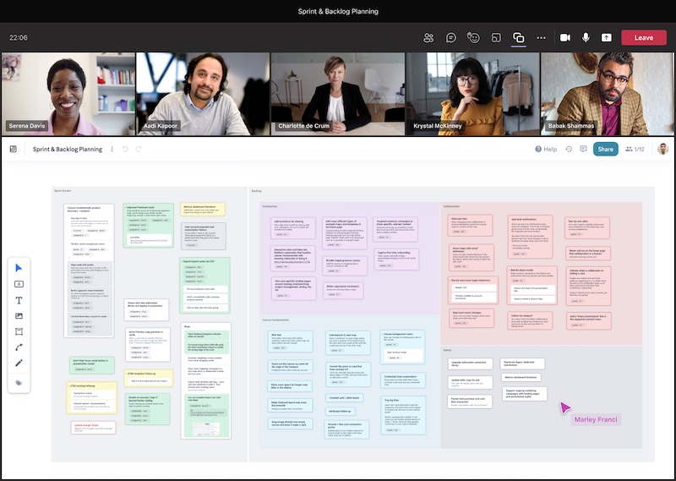Viewport: 676px width, 481px height.
Task: Click the board title Sprint & Backlog Planning
Action: pos(68,150)
